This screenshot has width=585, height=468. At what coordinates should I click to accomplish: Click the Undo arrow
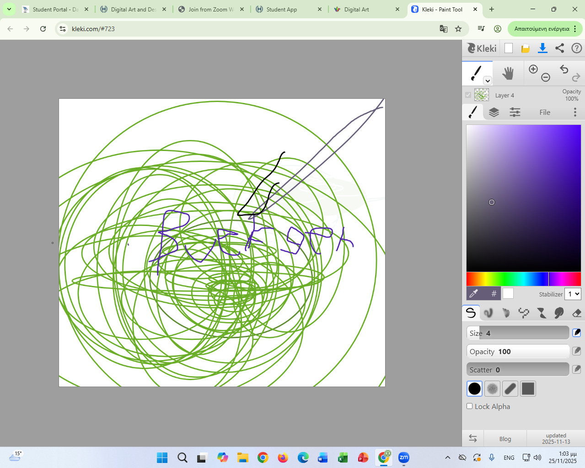(x=564, y=69)
